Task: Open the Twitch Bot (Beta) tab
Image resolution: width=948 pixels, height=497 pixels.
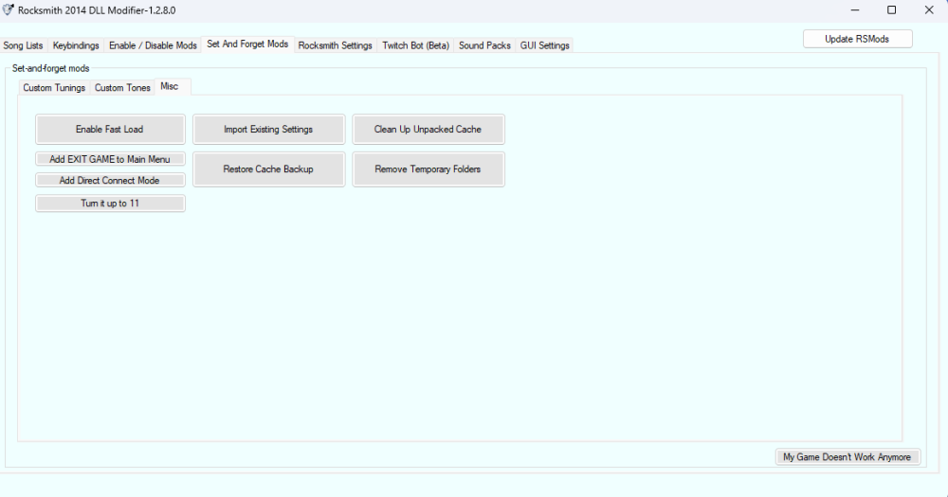Action: coord(415,45)
